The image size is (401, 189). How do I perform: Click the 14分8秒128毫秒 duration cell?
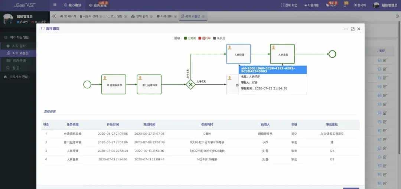(x=207, y=159)
